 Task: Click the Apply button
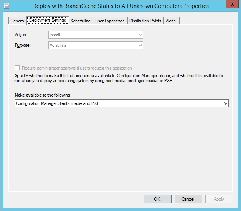pyautogui.click(x=219, y=199)
